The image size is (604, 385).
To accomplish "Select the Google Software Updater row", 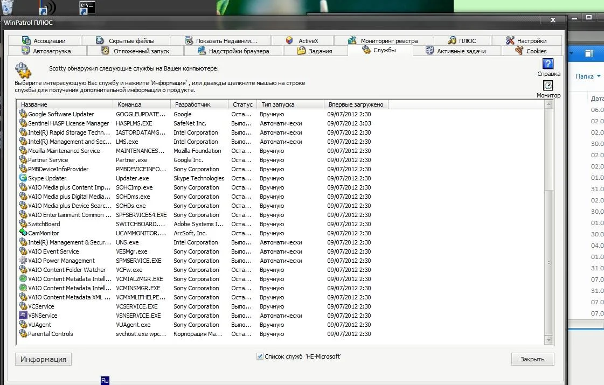I will 61,114.
